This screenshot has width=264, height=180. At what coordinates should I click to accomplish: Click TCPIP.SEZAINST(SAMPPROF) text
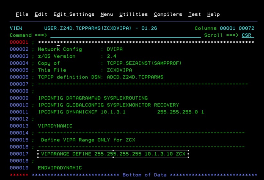click(x=144, y=63)
